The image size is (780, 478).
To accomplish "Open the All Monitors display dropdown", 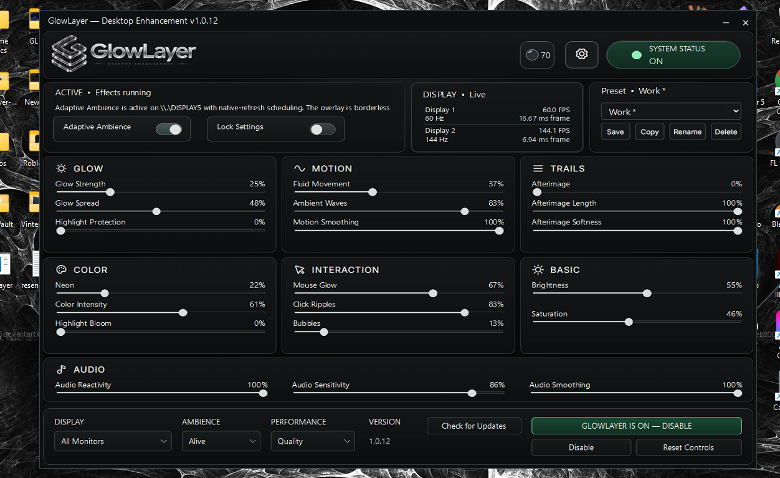I will (113, 441).
